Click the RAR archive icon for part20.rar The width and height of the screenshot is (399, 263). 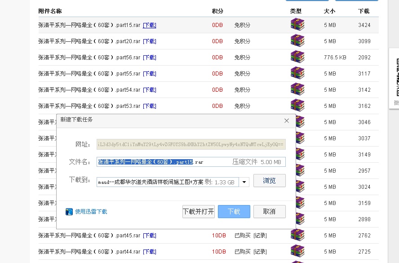tap(297, 41)
